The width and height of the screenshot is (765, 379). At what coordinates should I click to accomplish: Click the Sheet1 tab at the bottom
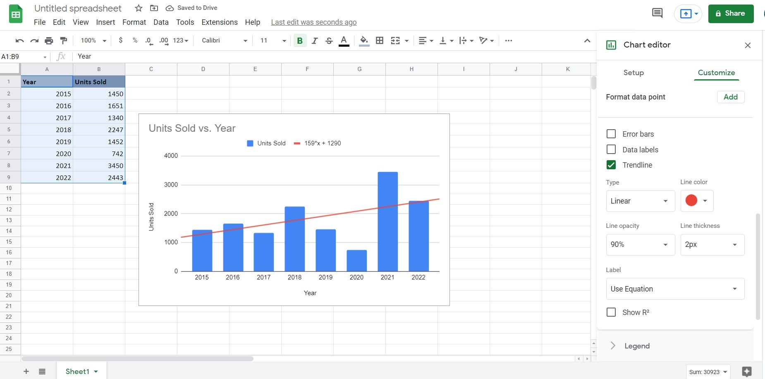pos(77,371)
